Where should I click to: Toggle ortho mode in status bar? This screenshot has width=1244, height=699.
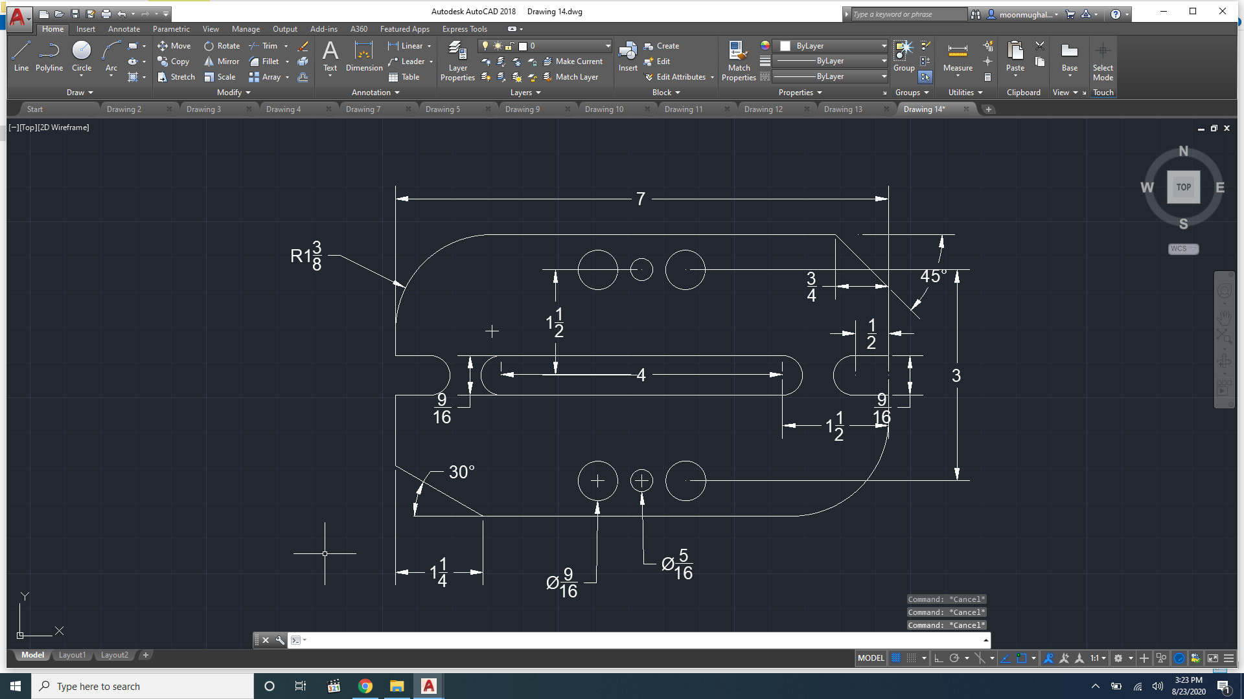coord(938,658)
